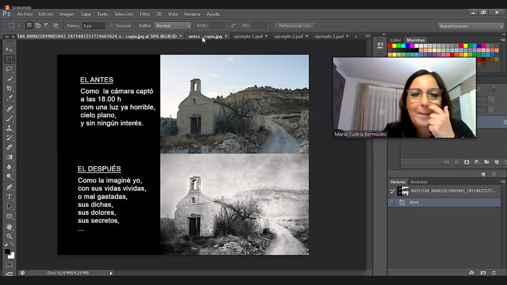Switch to the Acciones panel tab

419,182
